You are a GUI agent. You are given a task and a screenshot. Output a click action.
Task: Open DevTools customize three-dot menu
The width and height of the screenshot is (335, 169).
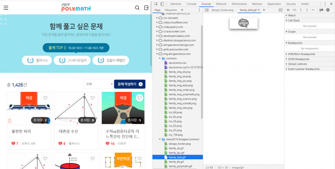pyautogui.click(x=325, y=4)
